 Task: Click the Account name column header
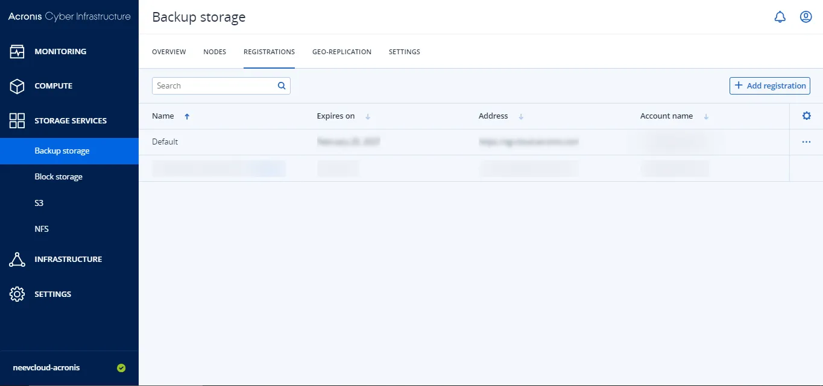666,116
